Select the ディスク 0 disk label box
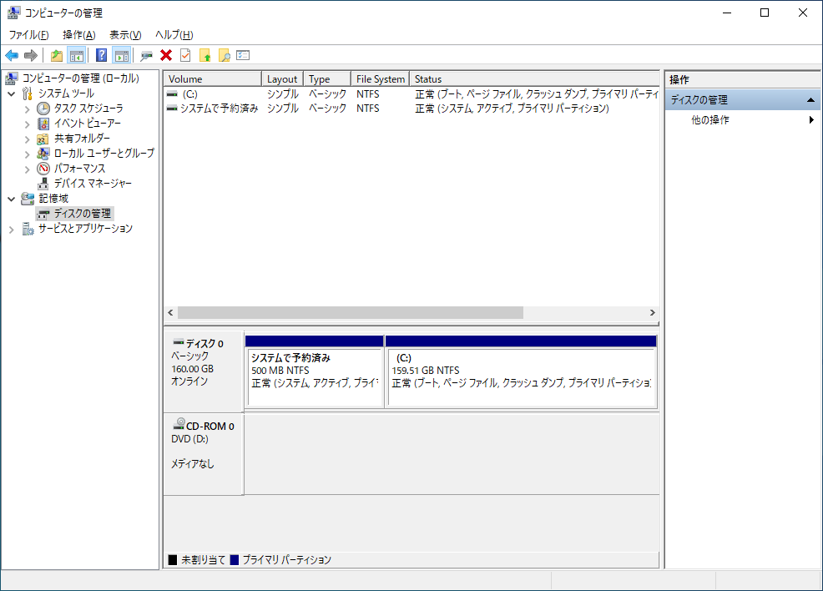Screen dimensions: 823x591 click(204, 371)
